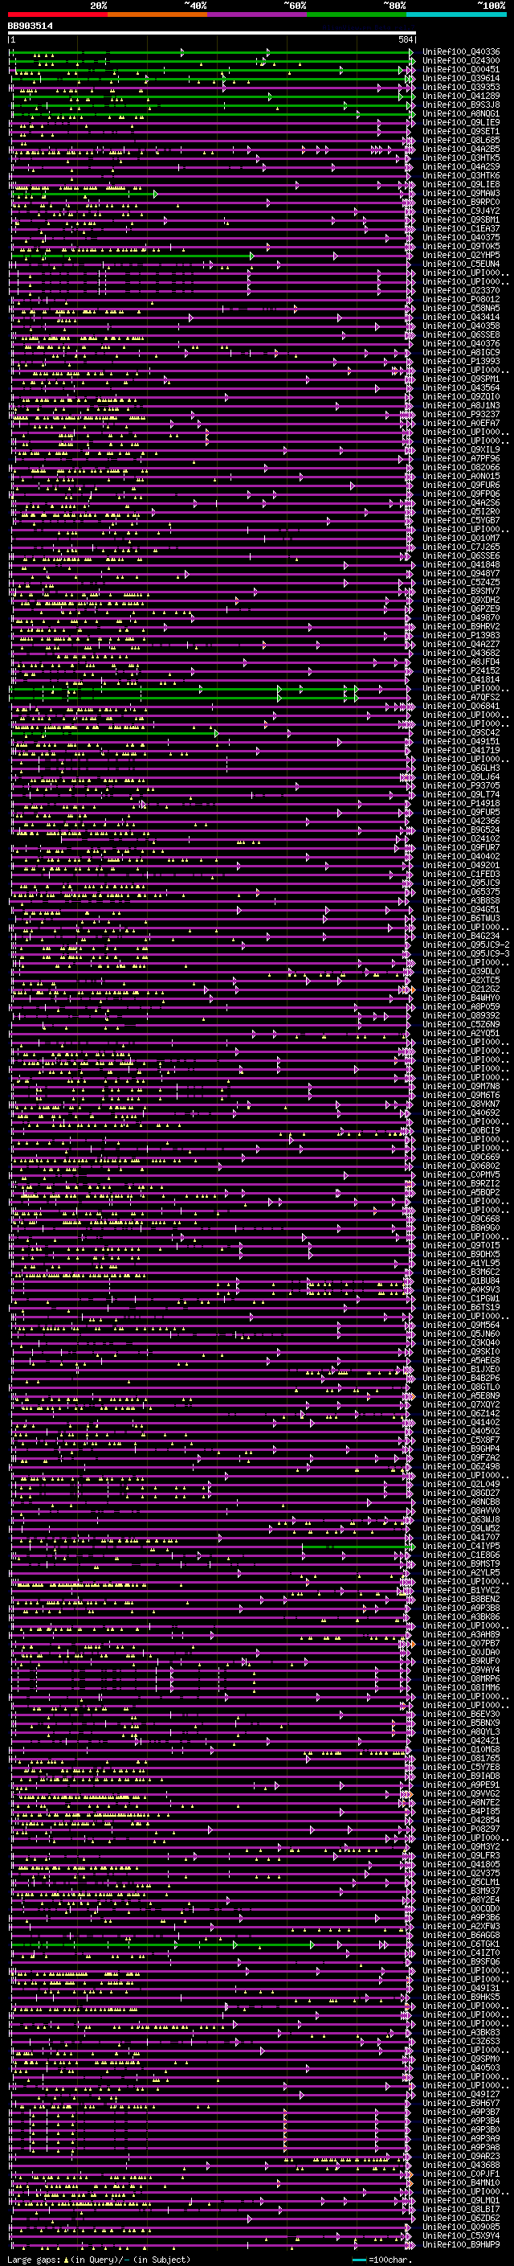The image size is (514, 2266).
Task: Select the UniRef100_Q9LIE9 entry
Action: pyautogui.click(x=461, y=122)
